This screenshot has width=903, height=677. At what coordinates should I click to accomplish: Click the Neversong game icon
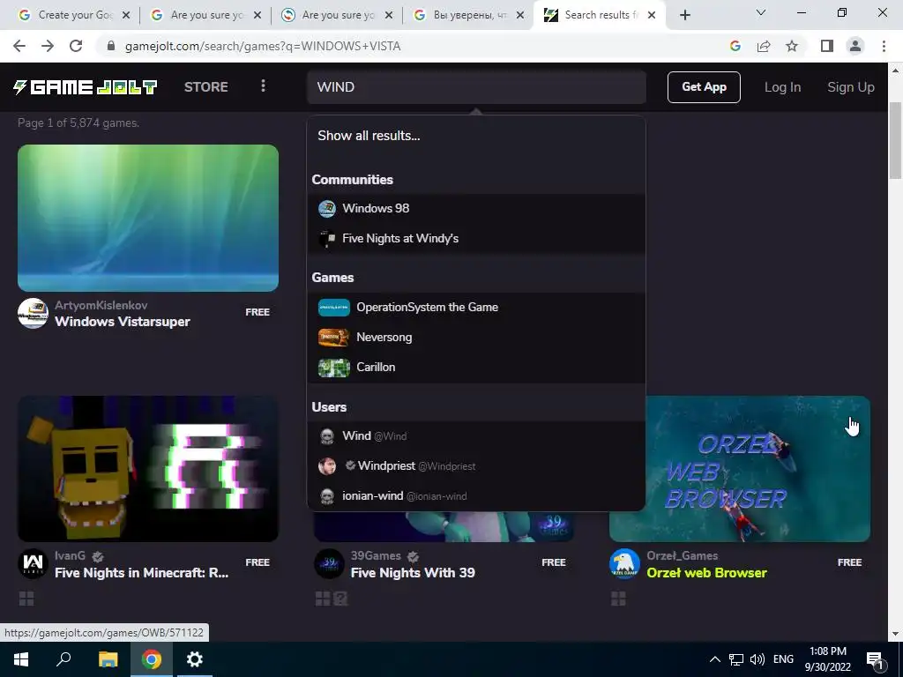pyautogui.click(x=334, y=338)
